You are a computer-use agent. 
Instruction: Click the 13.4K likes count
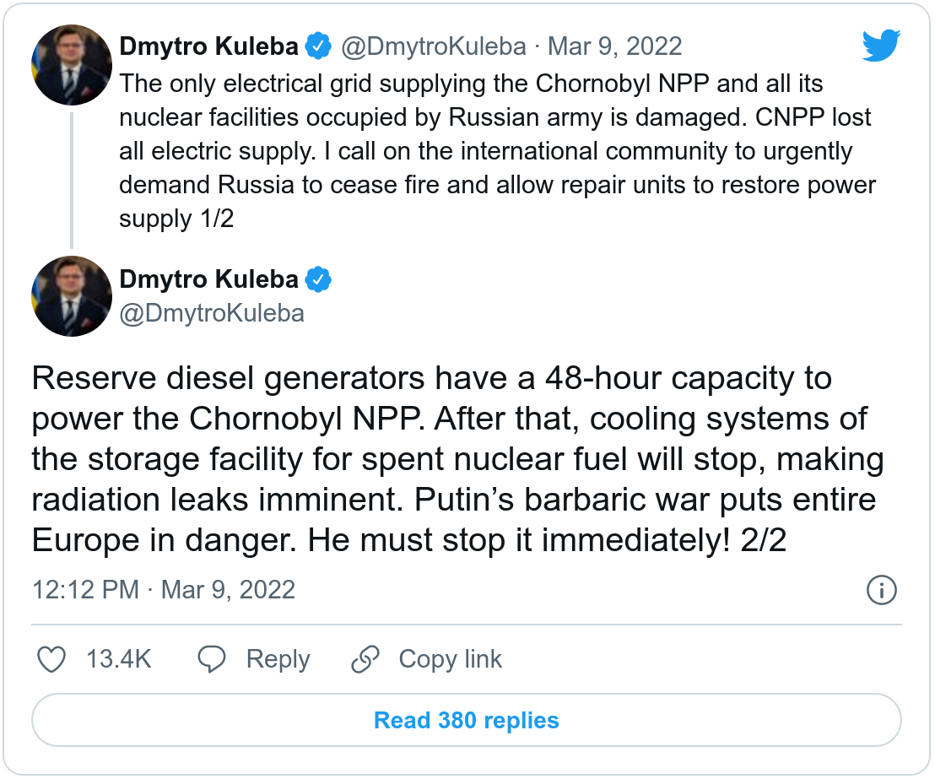[119, 659]
